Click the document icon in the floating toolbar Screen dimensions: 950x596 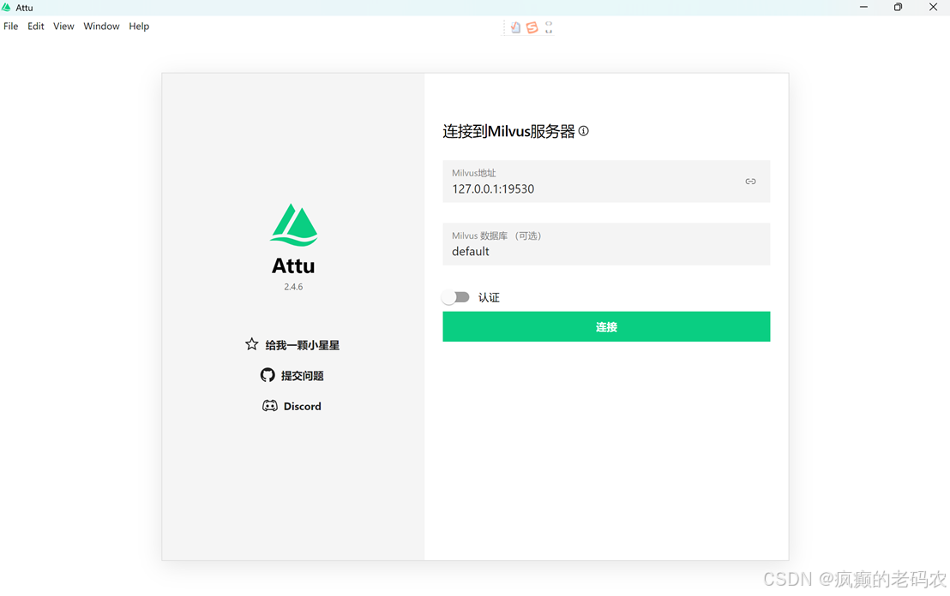pos(515,27)
